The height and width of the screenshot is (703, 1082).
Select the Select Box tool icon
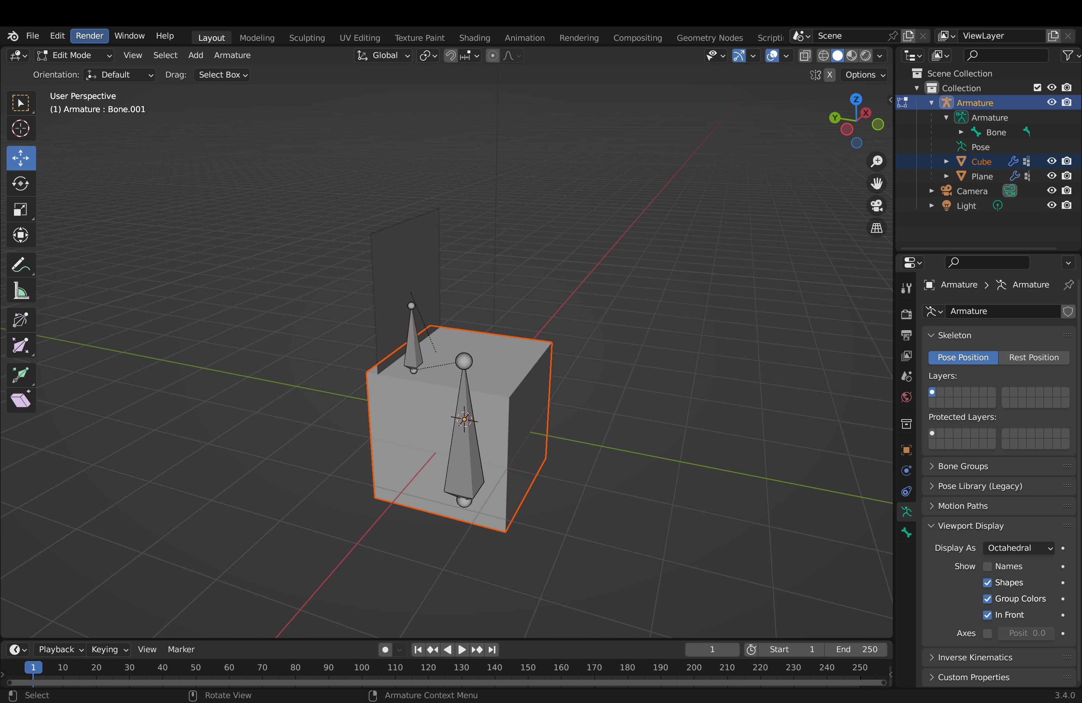(21, 103)
